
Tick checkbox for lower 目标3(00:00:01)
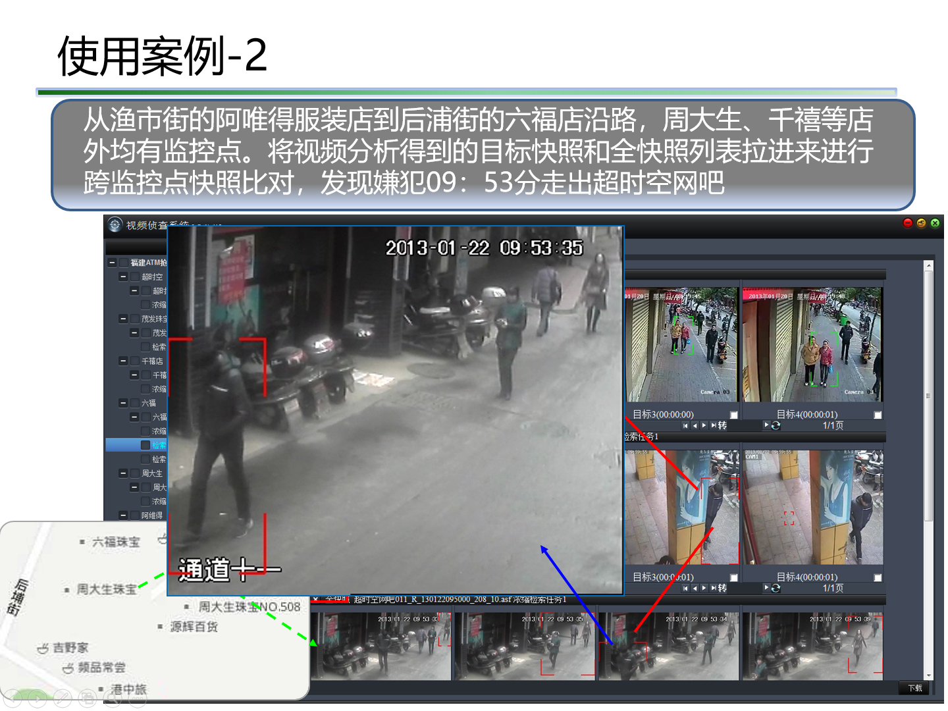coord(734,577)
